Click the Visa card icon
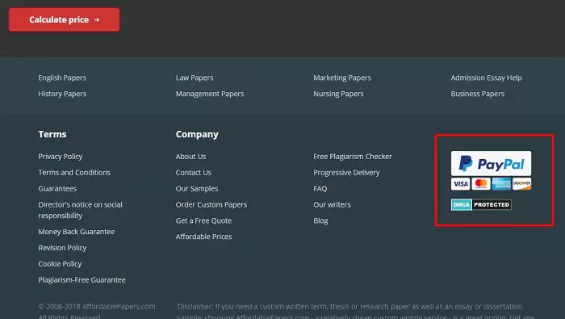565x319 pixels. 461,184
